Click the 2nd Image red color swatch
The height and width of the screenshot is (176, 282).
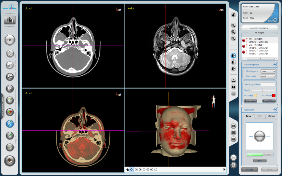point(274,95)
